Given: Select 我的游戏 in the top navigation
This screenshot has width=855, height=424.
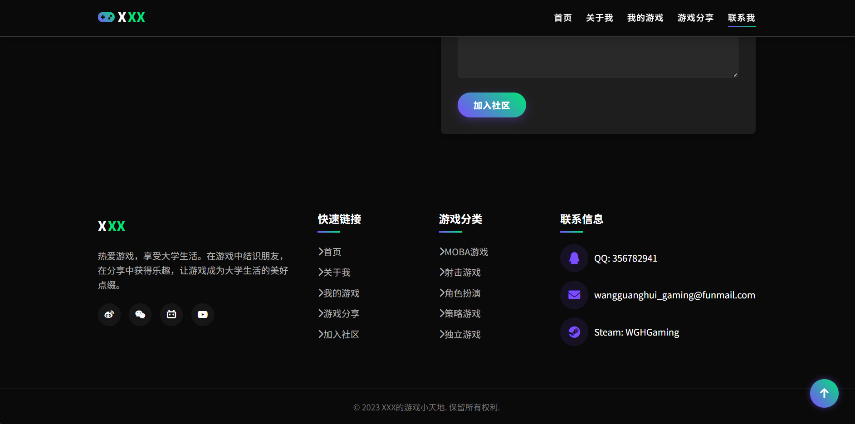Looking at the screenshot, I should pos(645,18).
